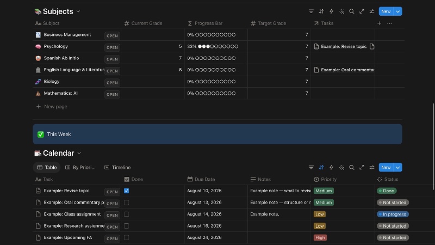Viewport: 435px width, 245px height.
Task: Search the Subjects database
Action: 351,11
